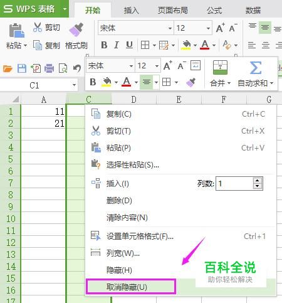The image size is (282, 303).
Task: Toggle Italic in the ribbon
Action: click(117, 45)
